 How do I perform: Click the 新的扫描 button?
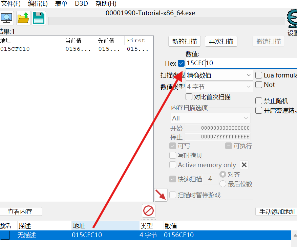click(x=185, y=41)
